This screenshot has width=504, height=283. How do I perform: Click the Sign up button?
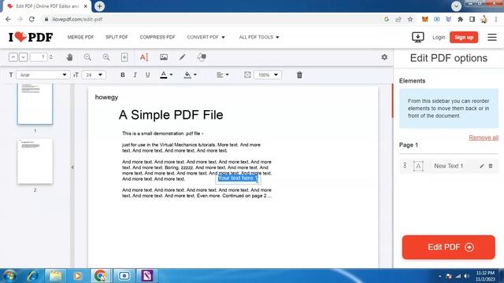pos(464,37)
